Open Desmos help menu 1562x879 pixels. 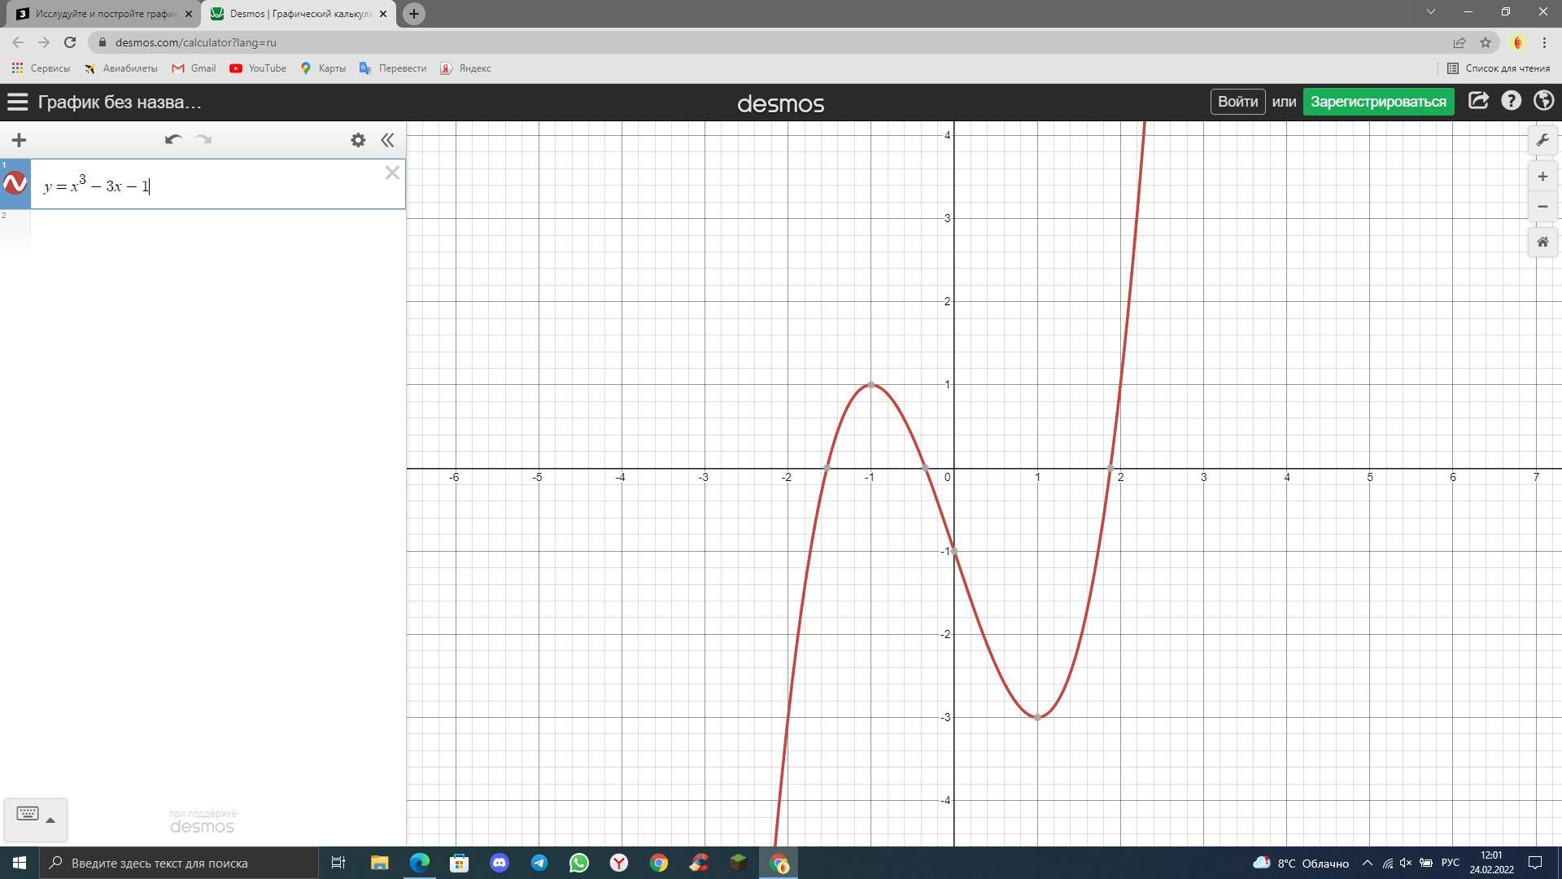tap(1511, 102)
